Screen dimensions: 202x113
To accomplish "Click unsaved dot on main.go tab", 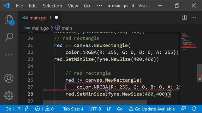I will 56,18.
